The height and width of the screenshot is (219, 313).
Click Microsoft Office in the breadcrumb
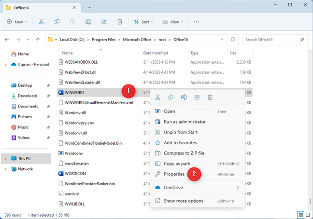(137, 40)
